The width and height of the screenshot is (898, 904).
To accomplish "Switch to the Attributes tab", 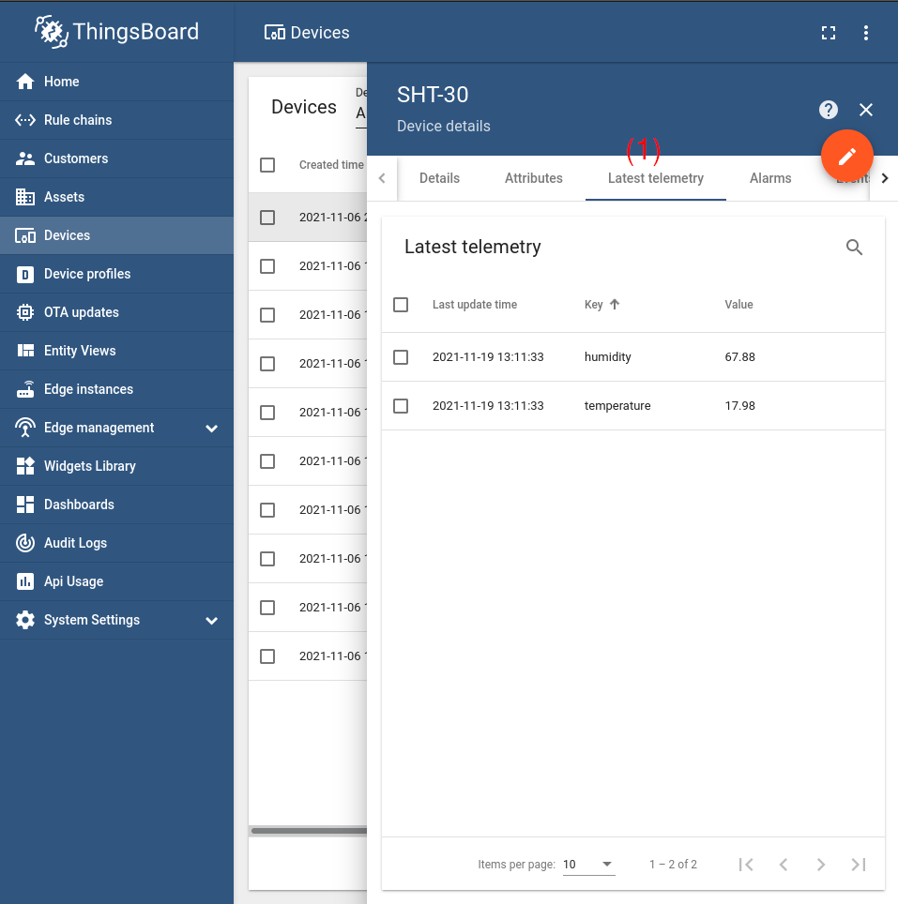I will click(533, 178).
